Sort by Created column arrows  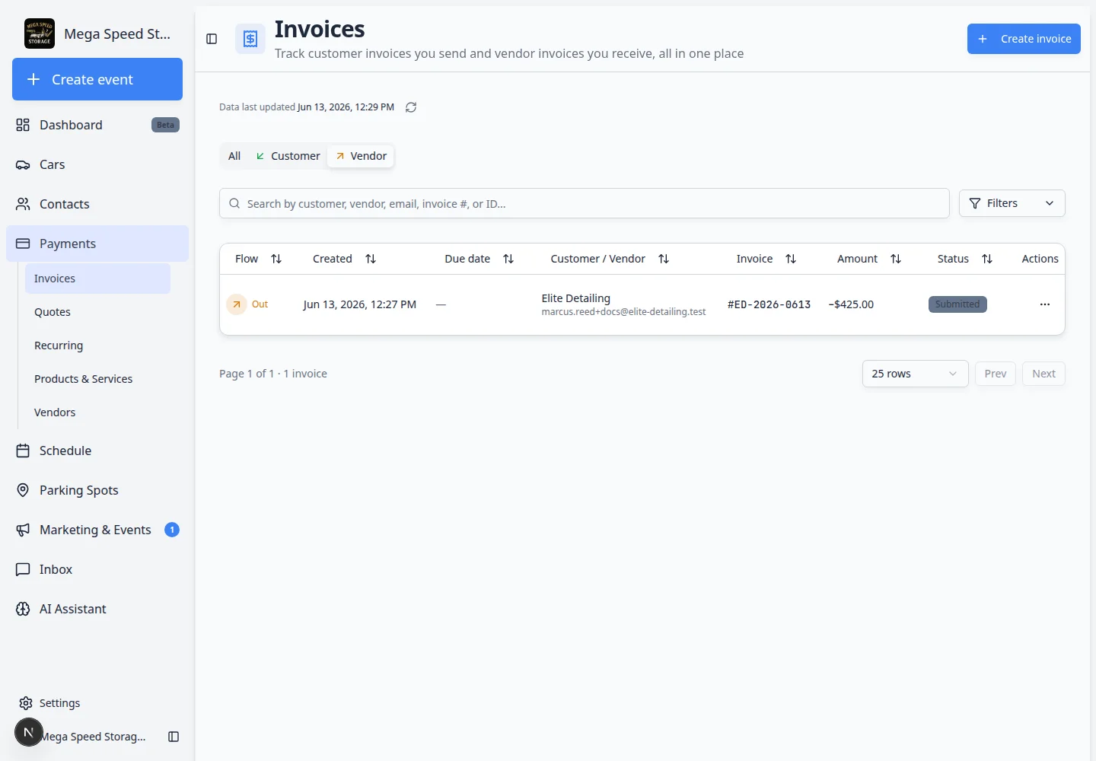coord(371,259)
